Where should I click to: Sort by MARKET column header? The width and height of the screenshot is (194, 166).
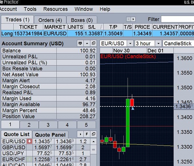tap(55, 27)
